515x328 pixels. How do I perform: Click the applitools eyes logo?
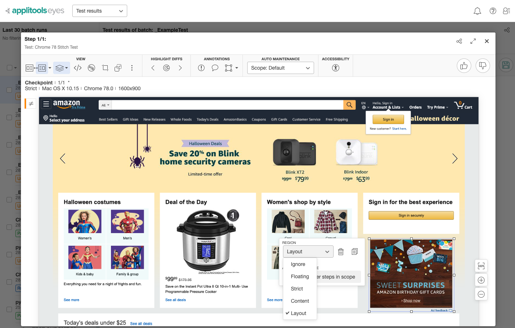click(x=35, y=11)
